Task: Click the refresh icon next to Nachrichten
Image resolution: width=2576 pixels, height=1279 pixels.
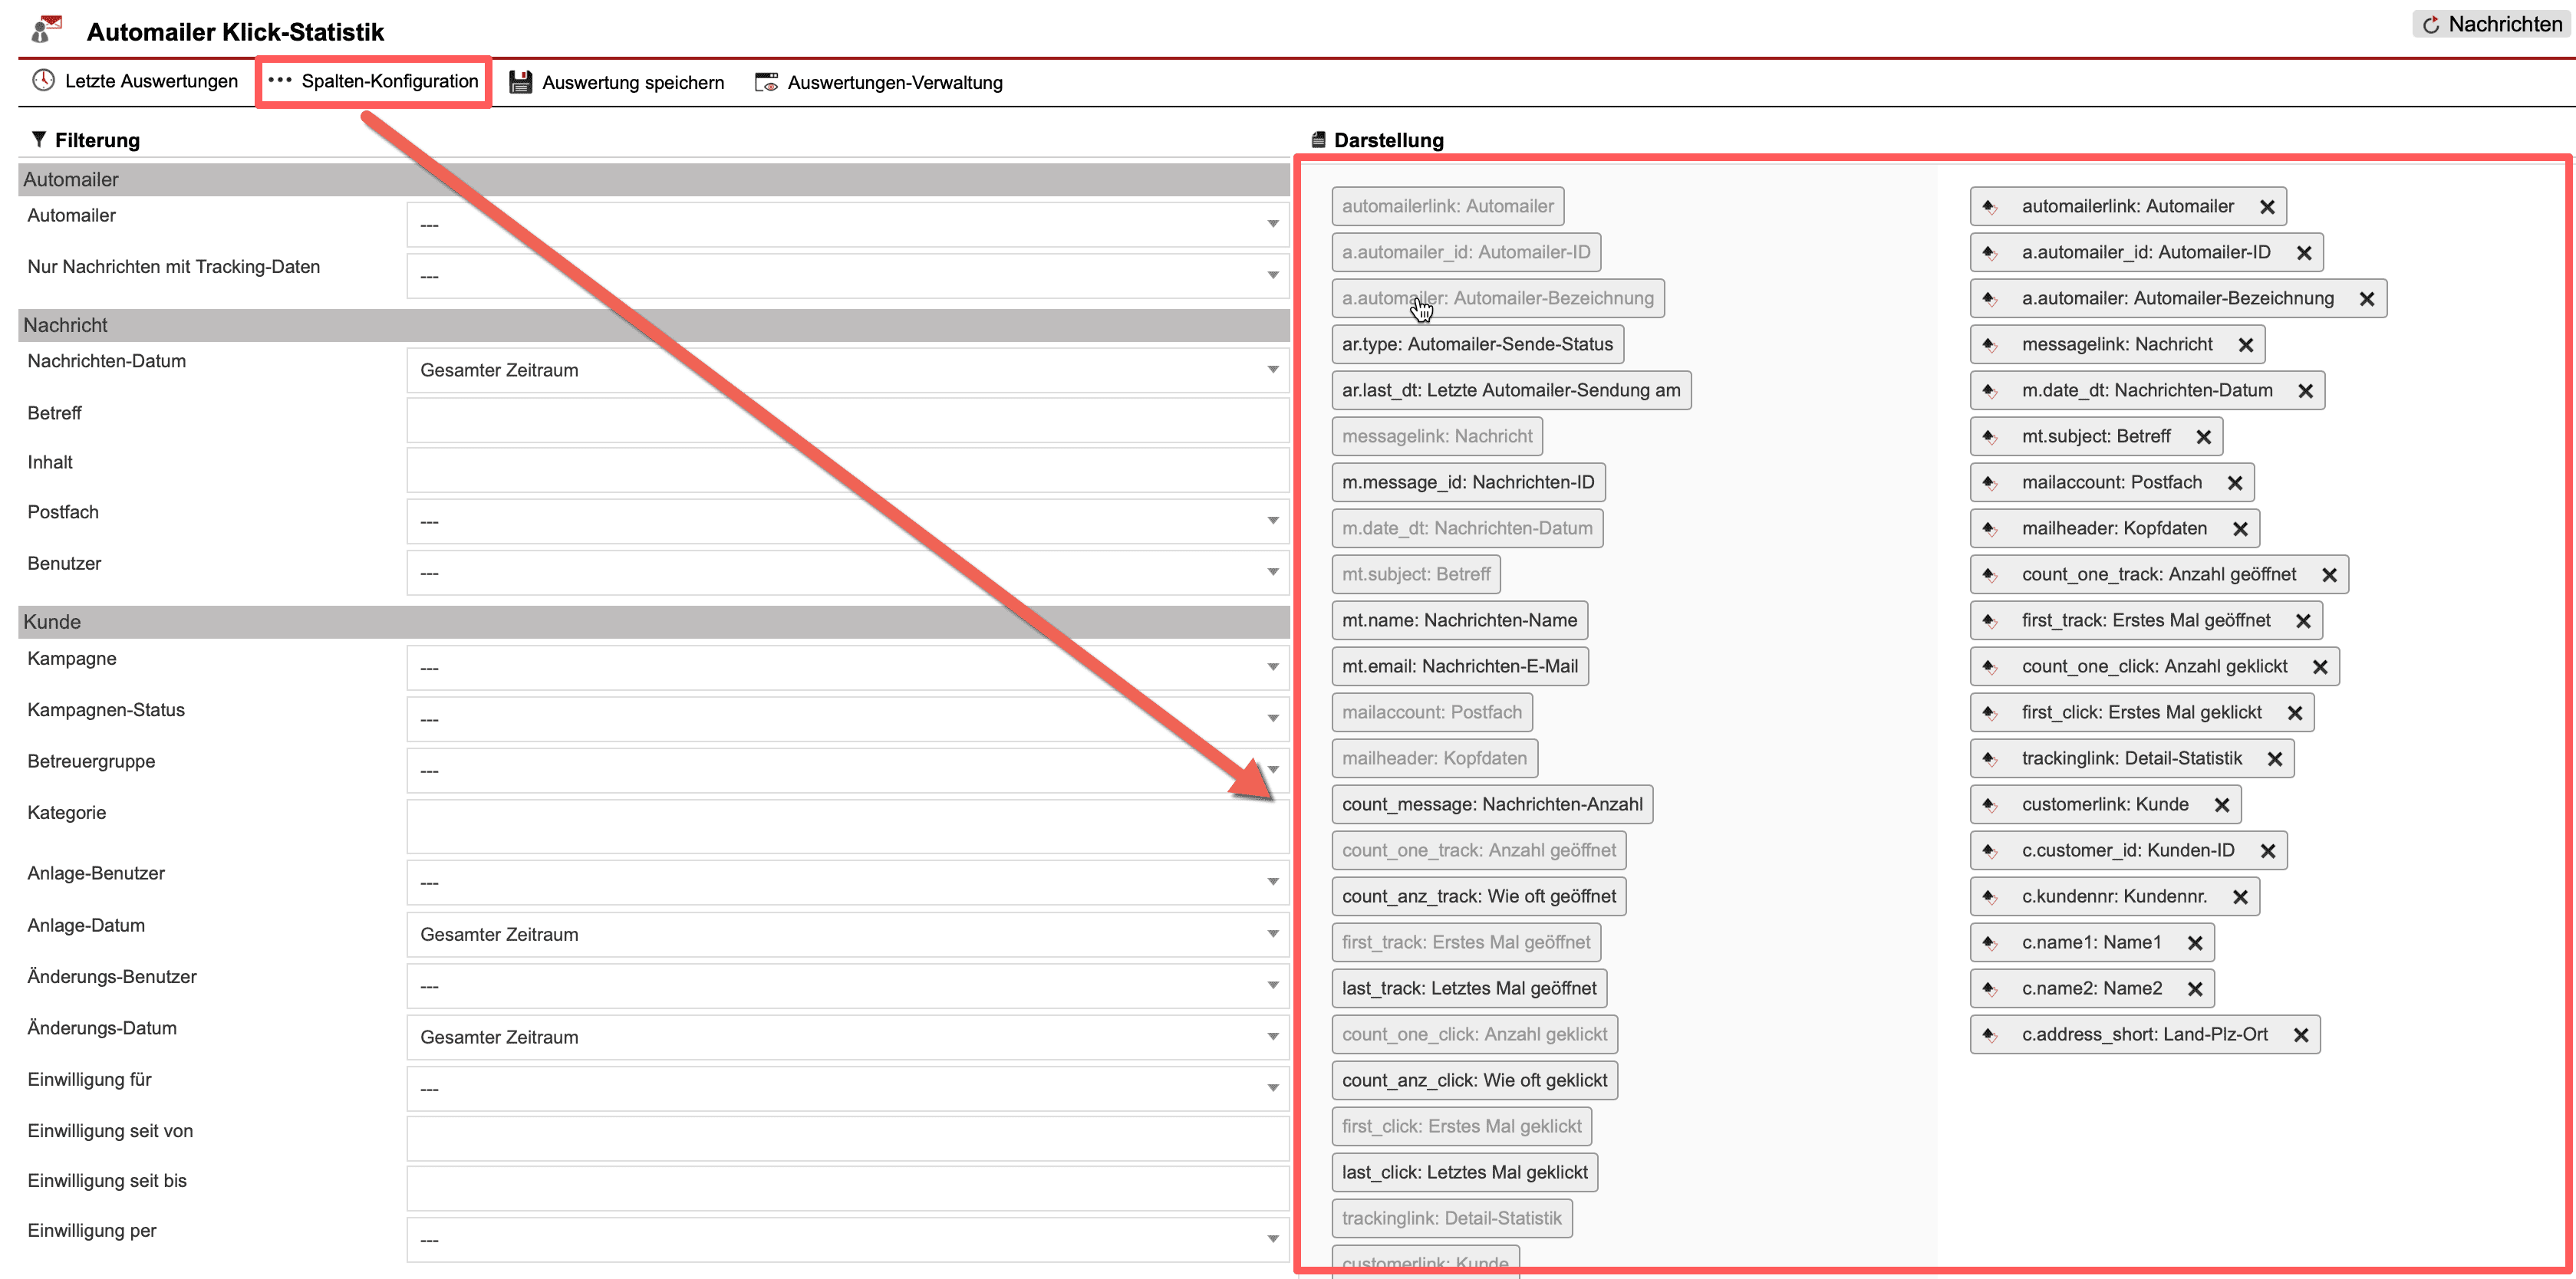Action: tap(2431, 25)
